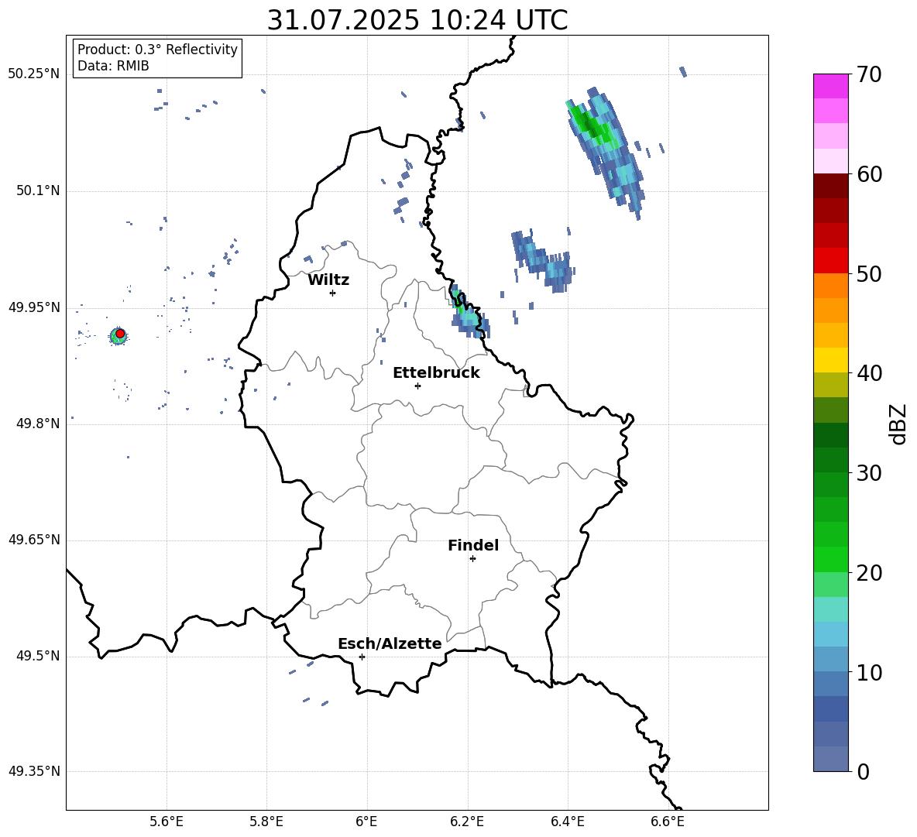Click the 60 value on the colorbar
The image size is (917, 837).
[869, 173]
